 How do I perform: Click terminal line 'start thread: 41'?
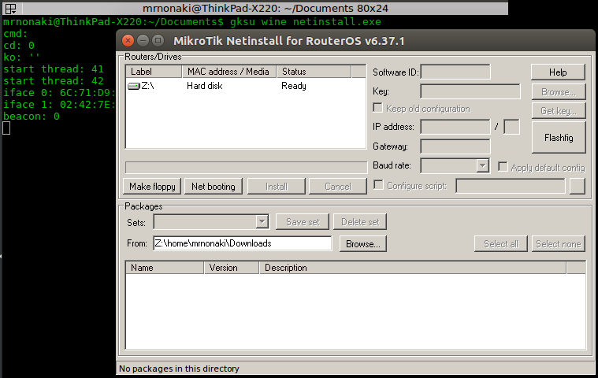[x=54, y=69]
